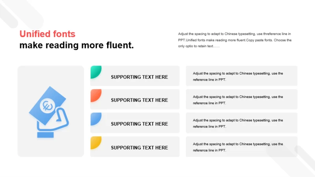This screenshot has width=315, height=177.
Task: Click the red 'Unified fonts' heading
Action: click(x=47, y=34)
